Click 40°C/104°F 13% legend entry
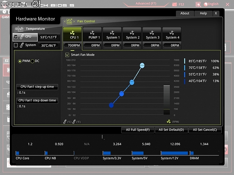This screenshot has height=175, width=234. coord(201,81)
